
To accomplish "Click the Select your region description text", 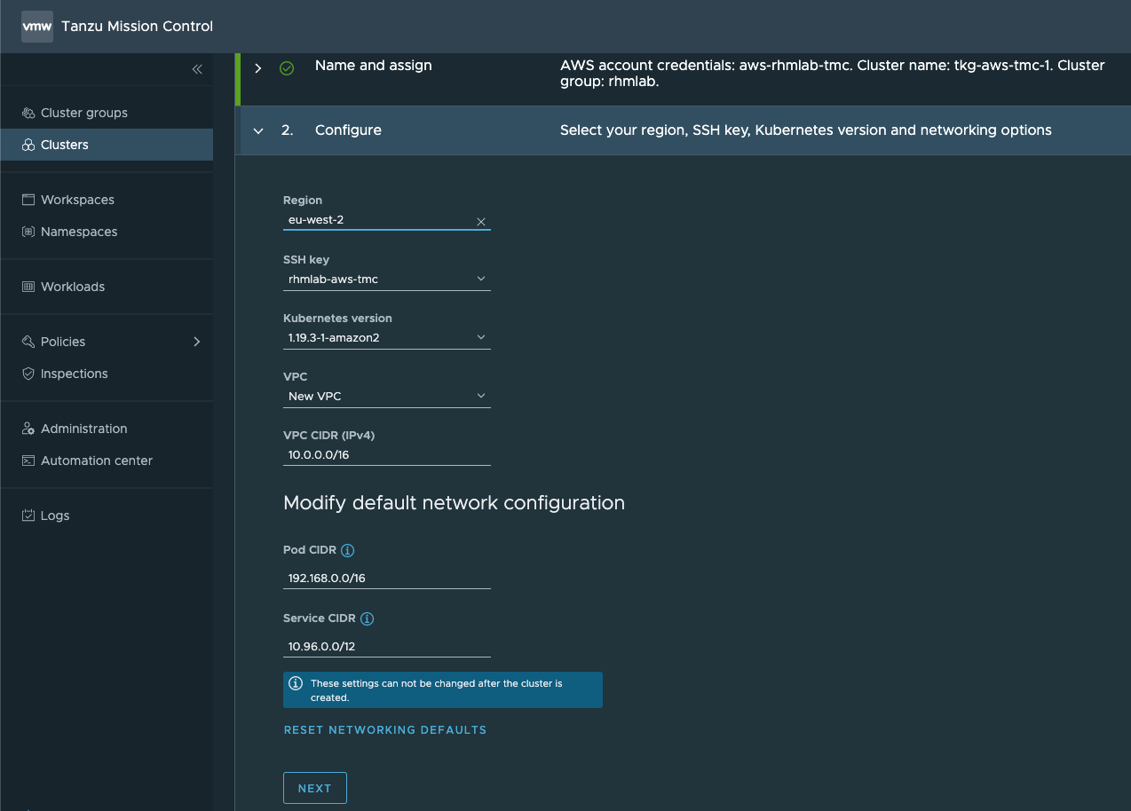I will (806, 130).
